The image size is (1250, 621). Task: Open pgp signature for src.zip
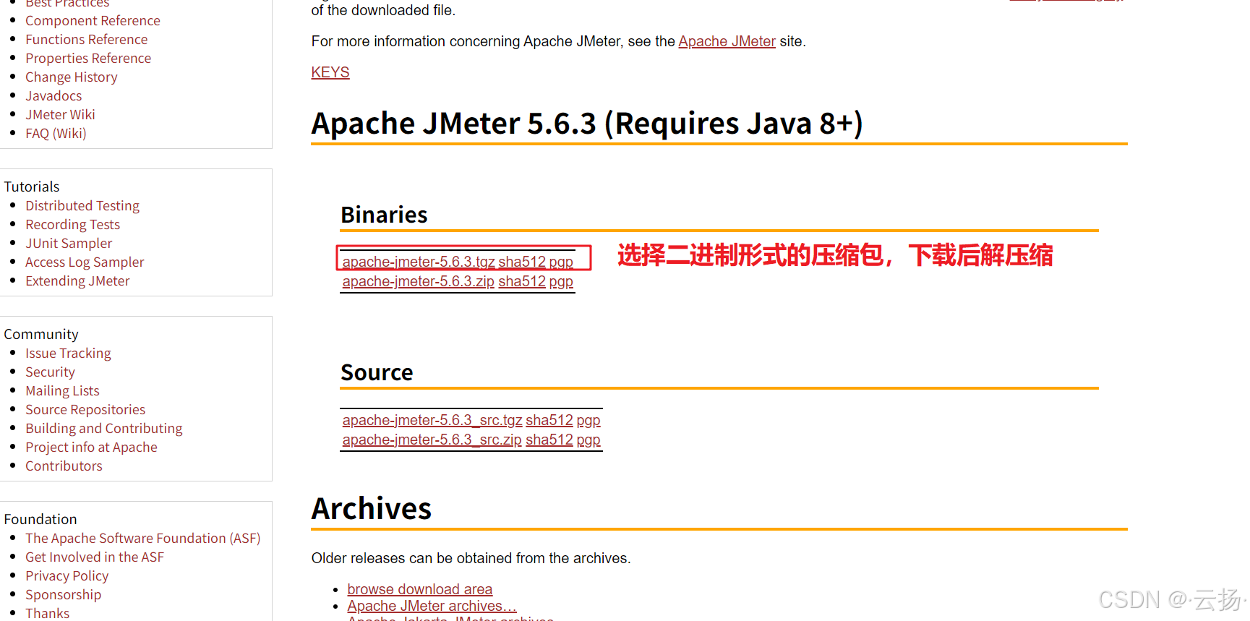(588, 440)
